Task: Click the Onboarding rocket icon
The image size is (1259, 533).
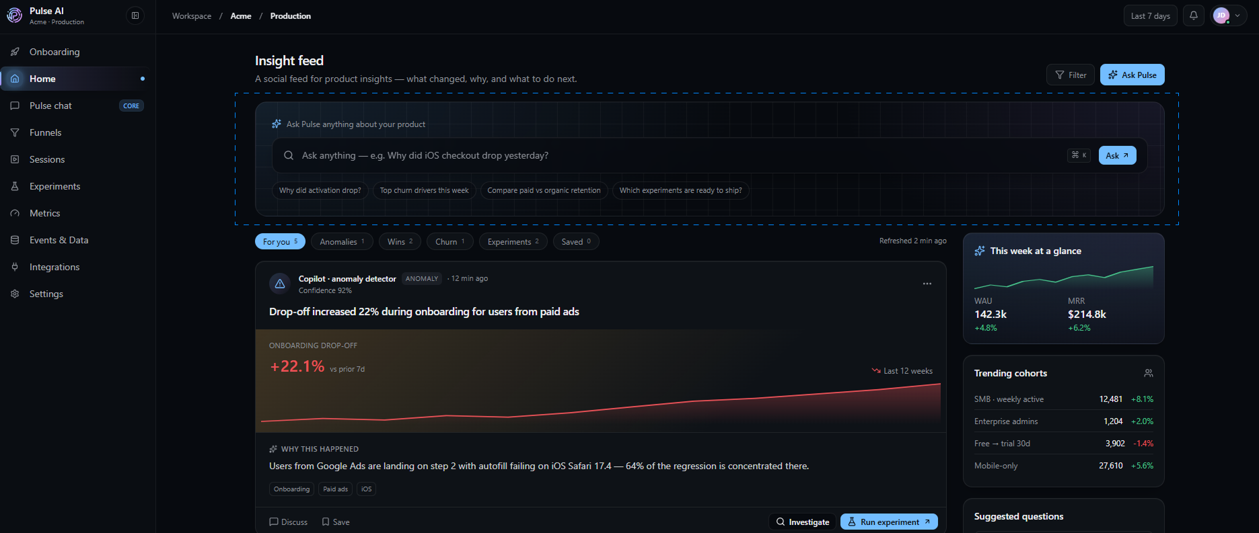Action: [15, 52]
